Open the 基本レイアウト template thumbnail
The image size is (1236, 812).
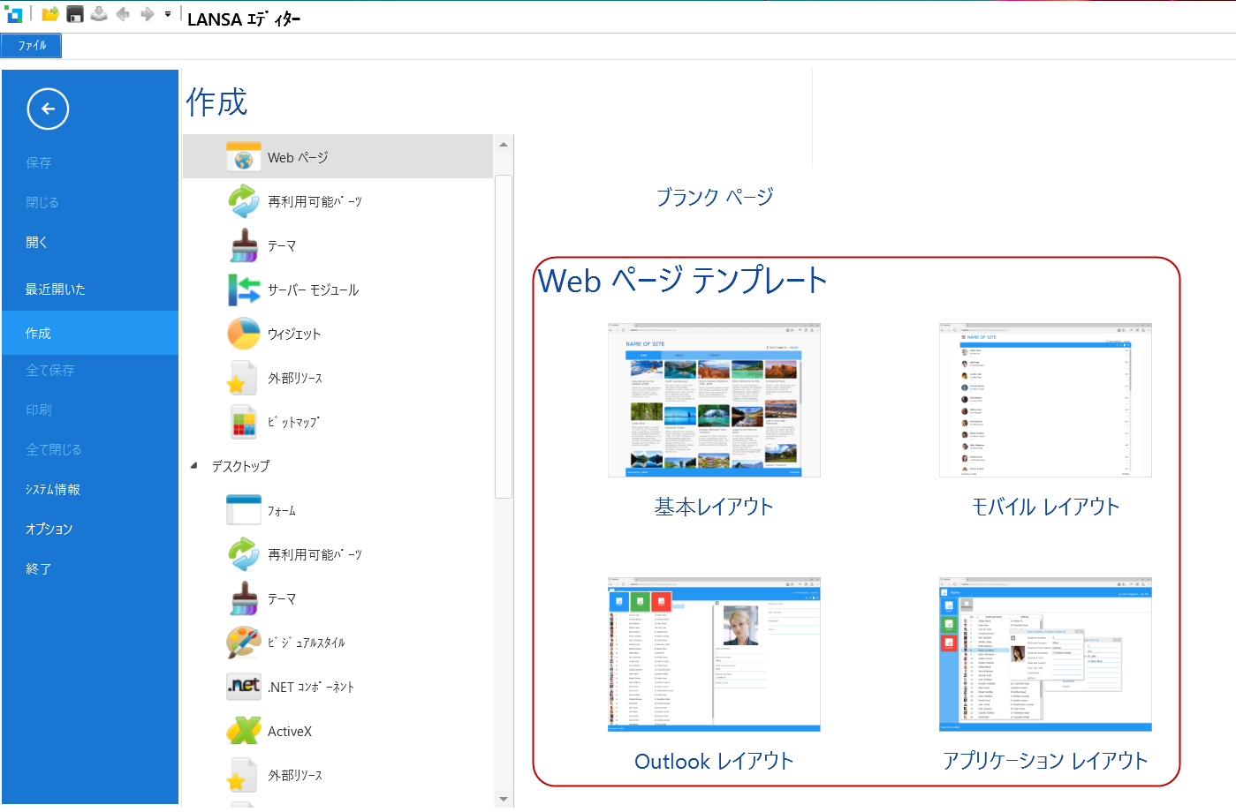click(714, 400)
